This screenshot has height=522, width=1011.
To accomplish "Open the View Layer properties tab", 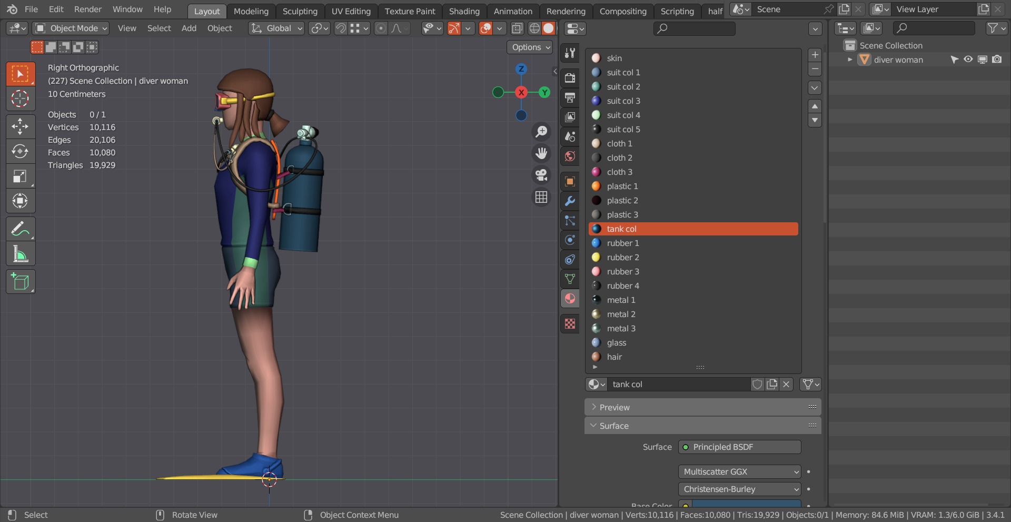I will (570, 117).
